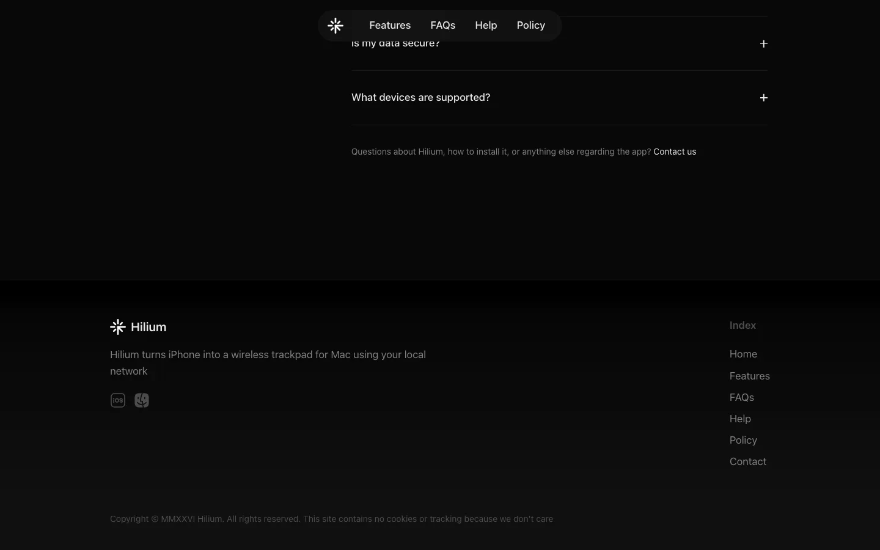Open Help in the top navigation
Screen dimensions: 880x550
click(486, 26)
